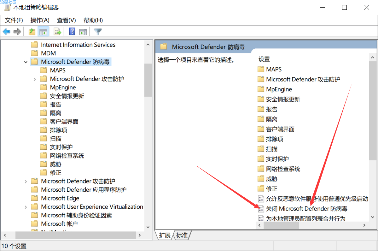Click the Back arrow in the toolbar
The image size is (378, 251).
coord(7,32)
